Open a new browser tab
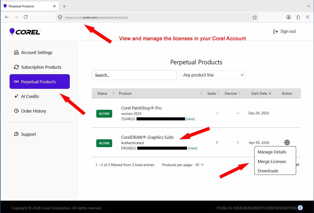Viewport: 314px width, 213px height. click(64, 6)
